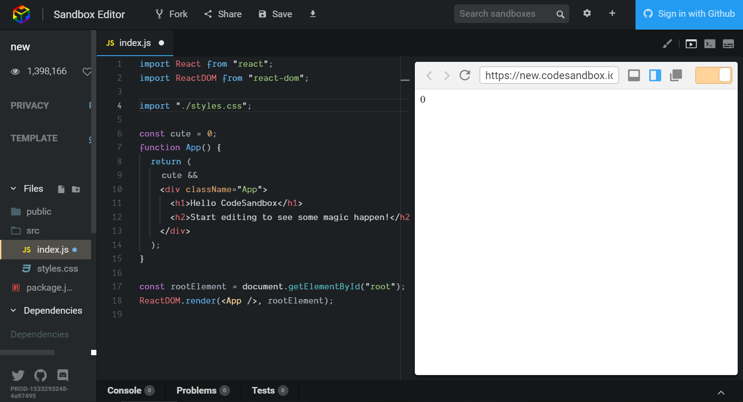Toggle the orange preview switch
The image size is (743, 402).
pyautogui.click(x=713, y=76)
